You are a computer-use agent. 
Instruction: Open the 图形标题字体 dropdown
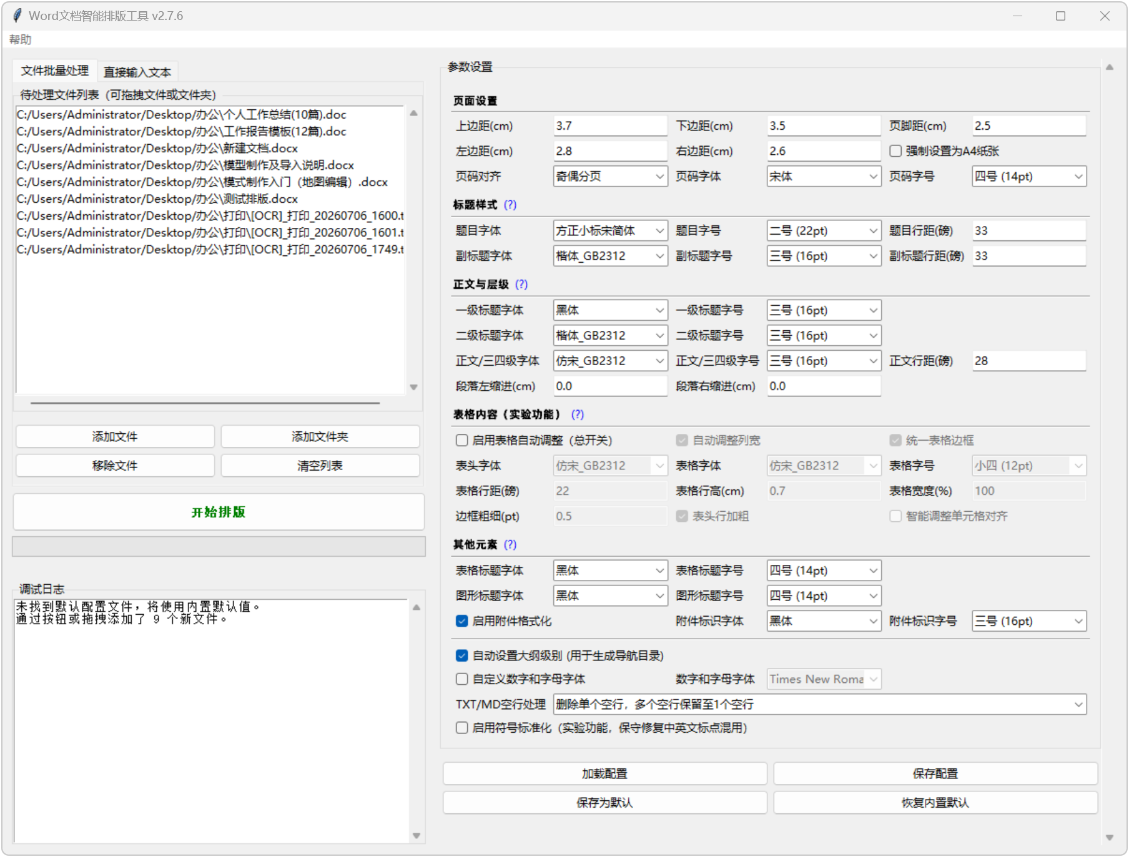coord(610,596)
